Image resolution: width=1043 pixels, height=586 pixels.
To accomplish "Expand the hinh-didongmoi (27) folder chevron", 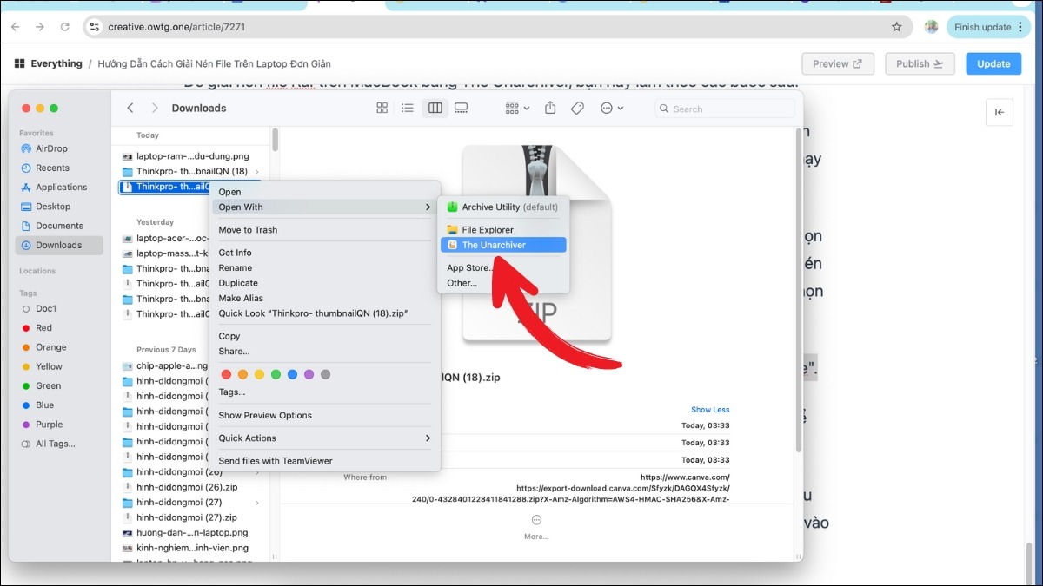I will click(256, 502).
